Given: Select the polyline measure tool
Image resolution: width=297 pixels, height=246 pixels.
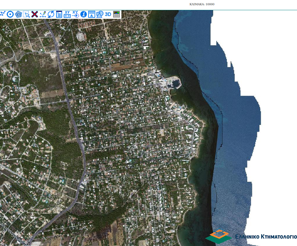Looking at the screenshot, I should [x=2, y=14].
